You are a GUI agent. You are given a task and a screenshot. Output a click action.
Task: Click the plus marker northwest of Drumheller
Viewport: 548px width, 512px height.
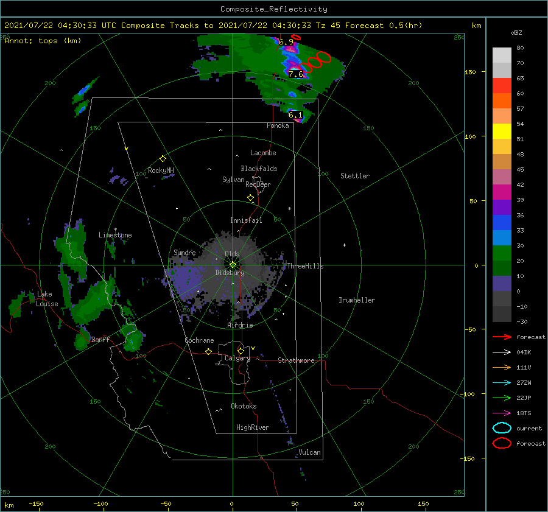click(344, 245)
